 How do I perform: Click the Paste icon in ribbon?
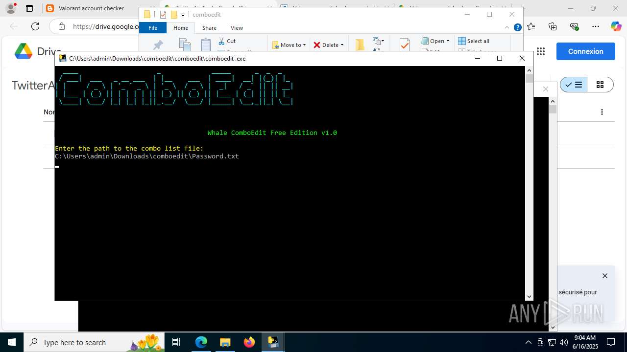click(206, 44)
